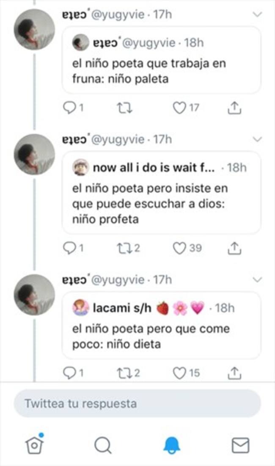Reply to the niño paleta tweet

[x=69, y=109]
